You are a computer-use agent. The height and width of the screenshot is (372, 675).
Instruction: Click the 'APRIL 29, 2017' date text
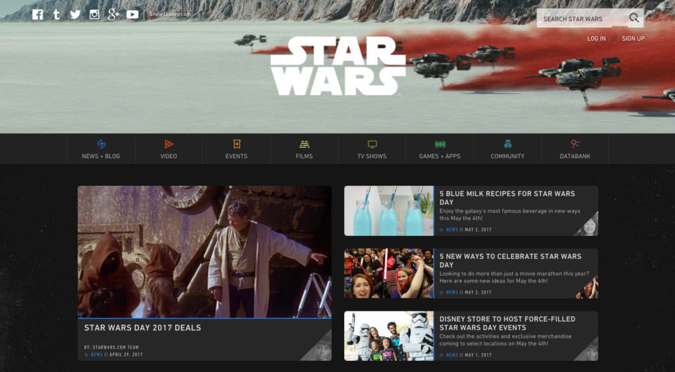point(126,355)
